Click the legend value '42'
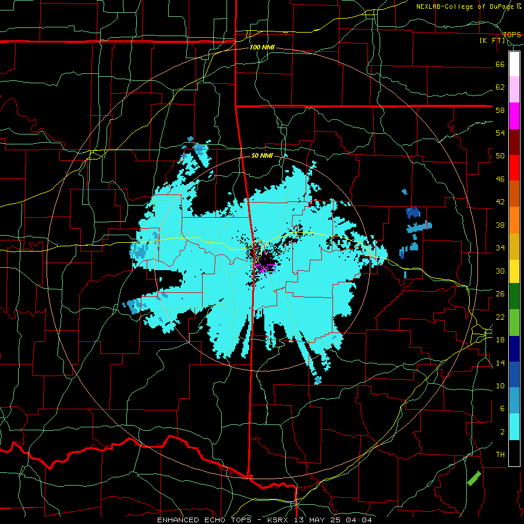This screenshot has width=524, height=524. pyautogui.click(x=500, y=201)
